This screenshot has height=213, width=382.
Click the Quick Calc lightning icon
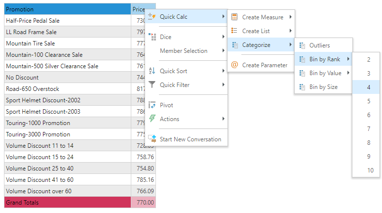152,17
